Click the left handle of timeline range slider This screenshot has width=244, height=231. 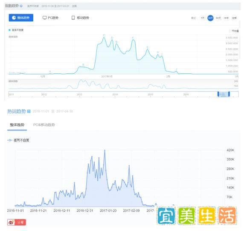click(x=218, y=94)
